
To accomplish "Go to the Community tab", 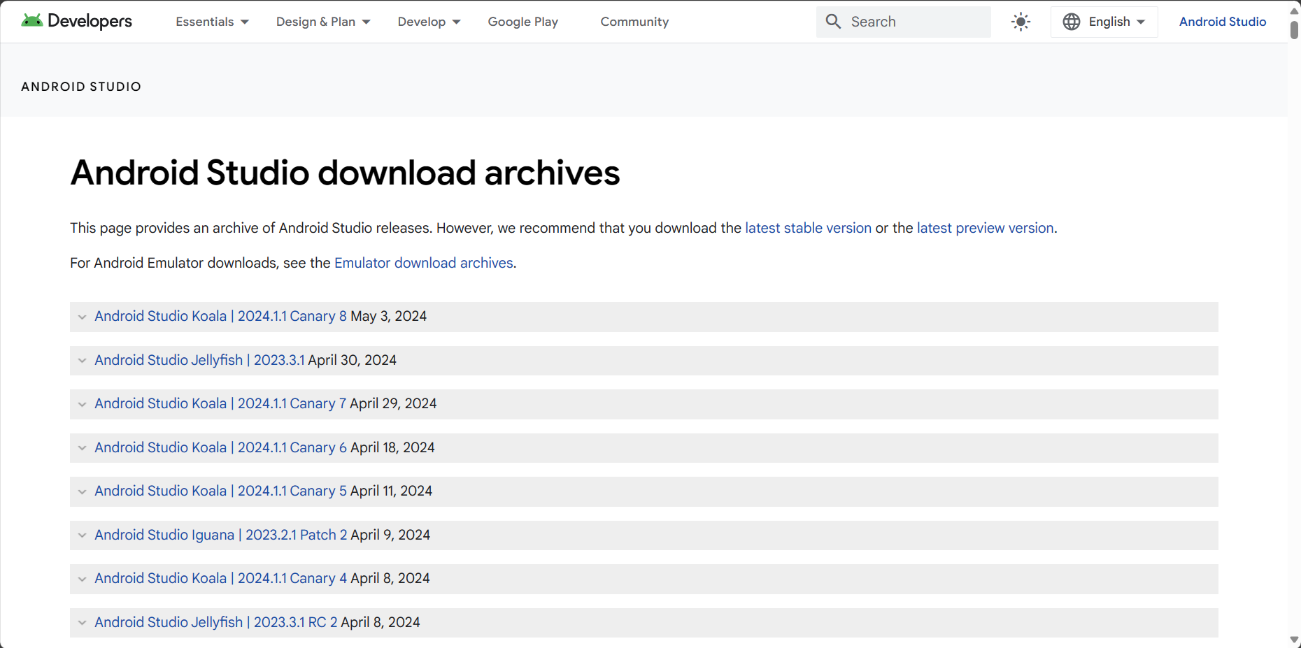I will tap(634, 22).
